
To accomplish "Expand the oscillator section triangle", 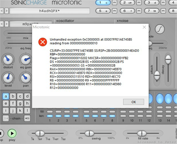I will click(57, 21).
